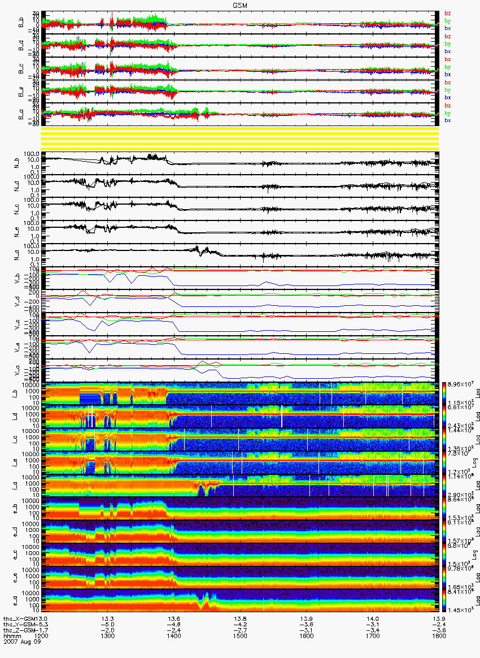Select the B_d magnetic field panel label

[20, 46]
